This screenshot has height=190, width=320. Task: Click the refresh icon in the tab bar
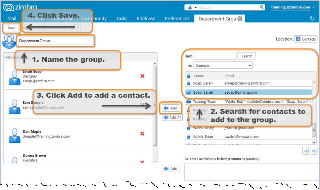[312, 18]
